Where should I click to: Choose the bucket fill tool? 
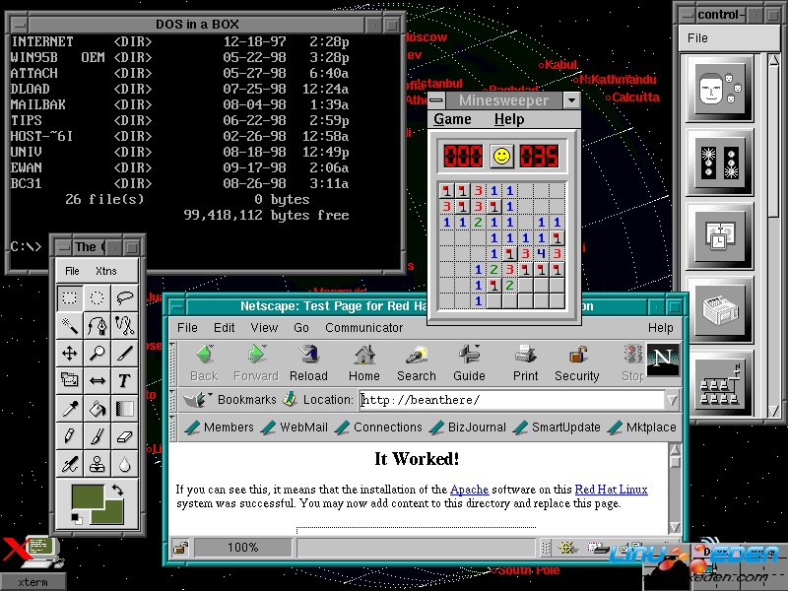click(97, 408)
